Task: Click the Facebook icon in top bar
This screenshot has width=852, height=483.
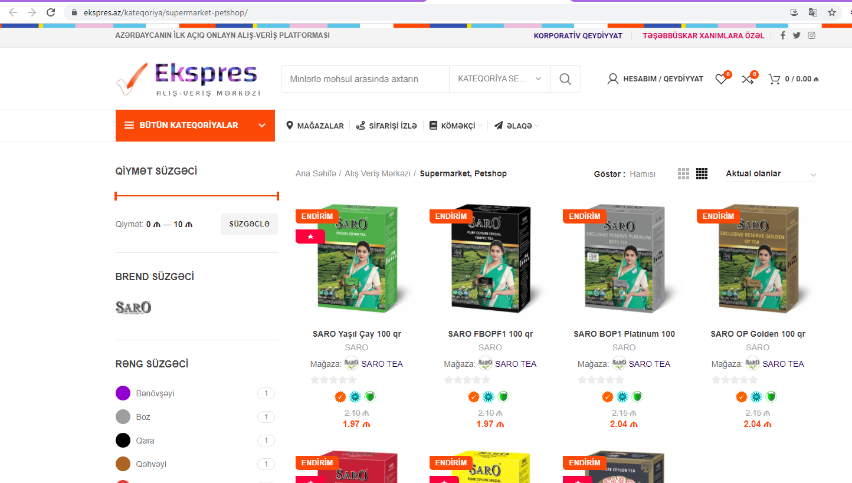Action: coord(783,35)
